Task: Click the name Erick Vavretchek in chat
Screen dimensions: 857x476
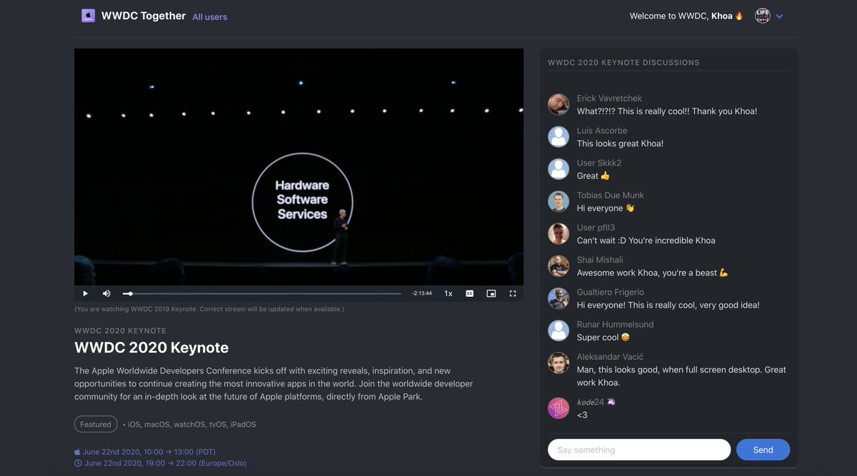Action: 609,98
